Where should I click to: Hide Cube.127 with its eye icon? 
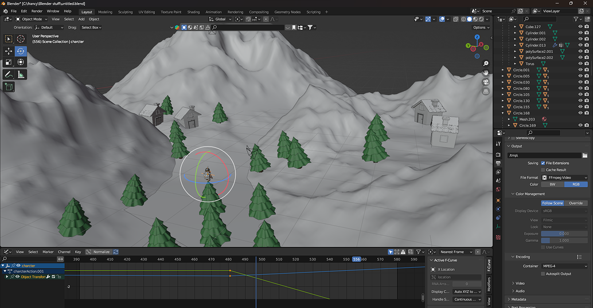pyautogui.click(x=580, y=27)
